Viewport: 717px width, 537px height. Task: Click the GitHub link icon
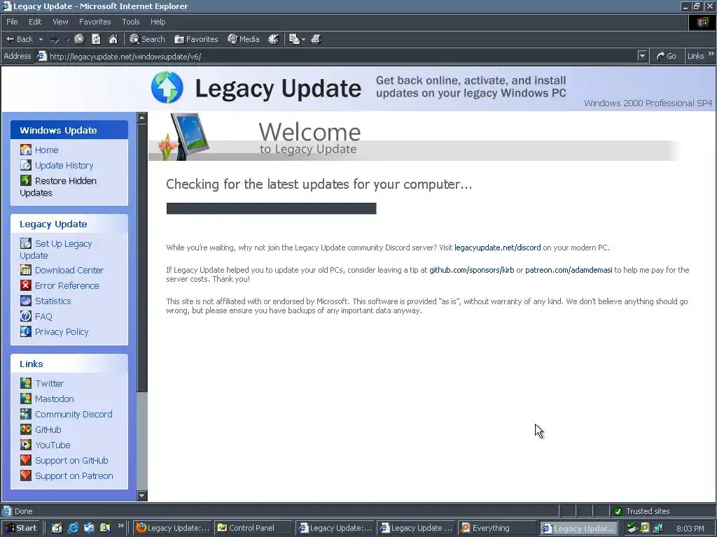tap(26, 429)
